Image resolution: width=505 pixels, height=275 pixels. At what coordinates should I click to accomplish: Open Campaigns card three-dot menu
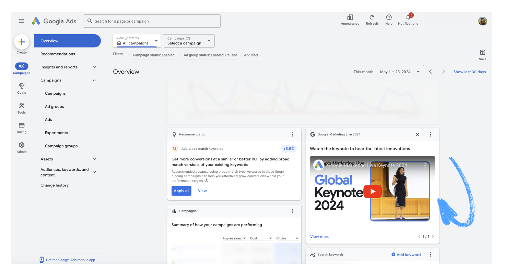(292, 211)
